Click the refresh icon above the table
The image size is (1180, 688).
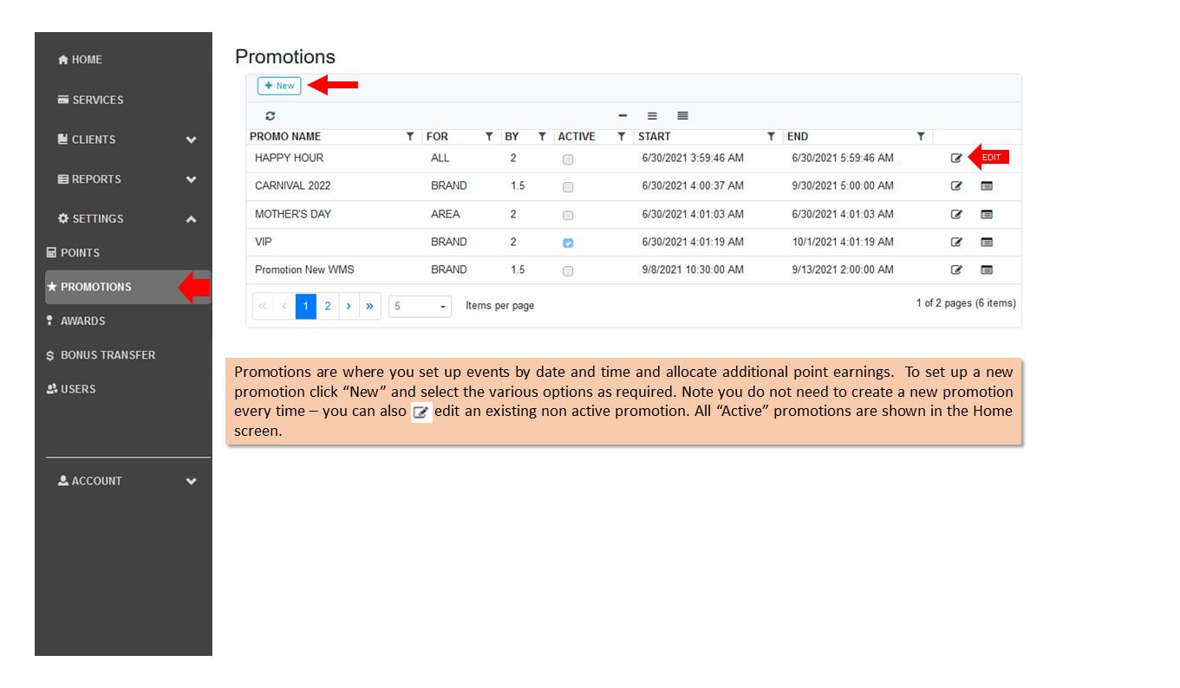[271, 116]
